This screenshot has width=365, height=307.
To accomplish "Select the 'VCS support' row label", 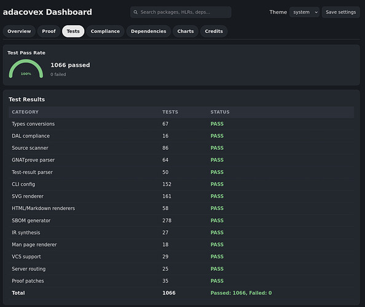I will click(x=26, y=257).
